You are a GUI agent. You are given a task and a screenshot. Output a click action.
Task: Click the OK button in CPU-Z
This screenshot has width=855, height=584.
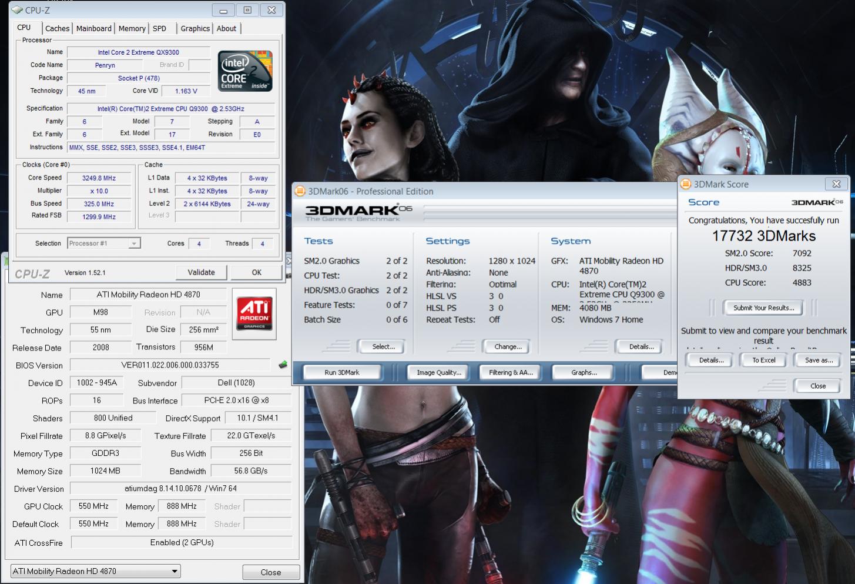point(257,272)
